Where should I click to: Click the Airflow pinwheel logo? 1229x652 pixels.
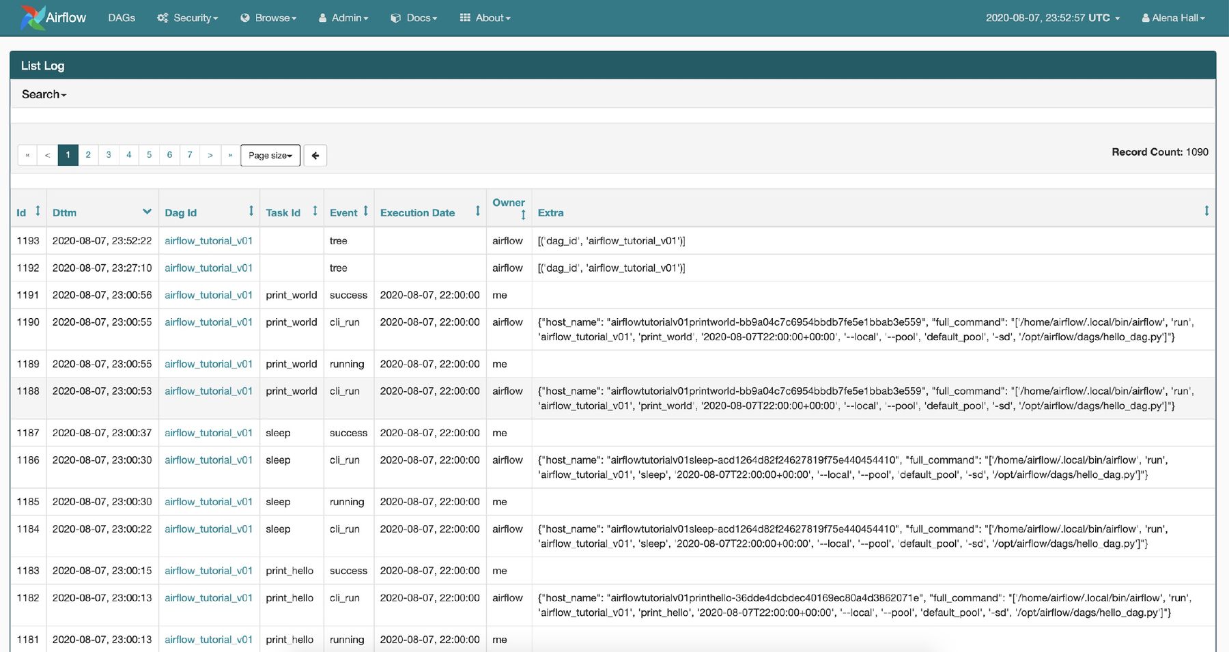coord(32,18)
